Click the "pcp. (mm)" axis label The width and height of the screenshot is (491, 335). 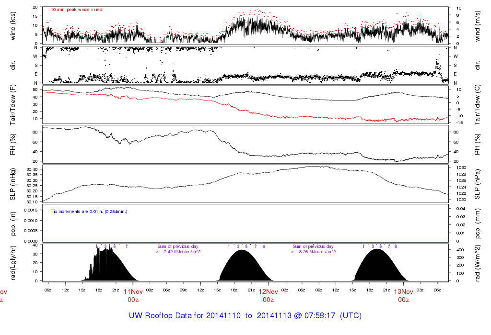pyautogui.click(x=478, y=223)
